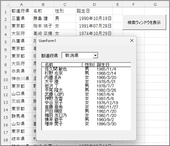Select 大平 優 row in the list

click(86, 82)
